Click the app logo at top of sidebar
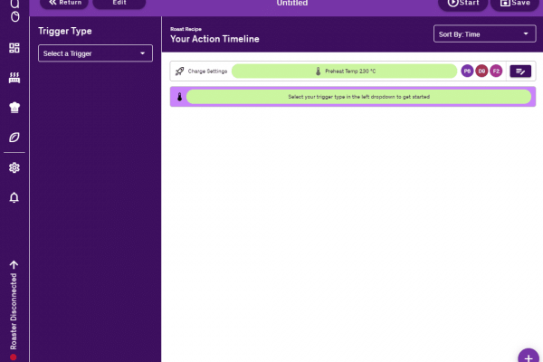Screen dimensions: 543x362 click(14, 11)
